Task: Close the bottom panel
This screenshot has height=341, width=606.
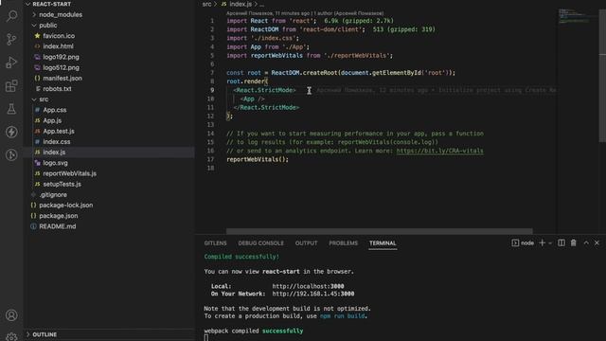Action: 597,242
